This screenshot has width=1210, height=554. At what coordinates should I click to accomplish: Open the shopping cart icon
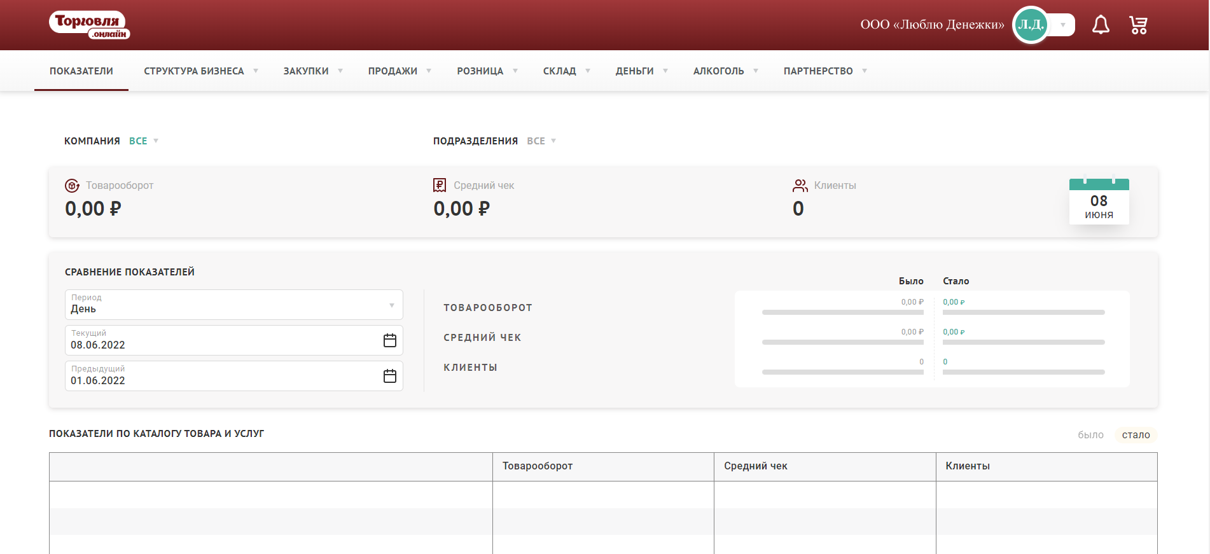(x=1138, y=25)
